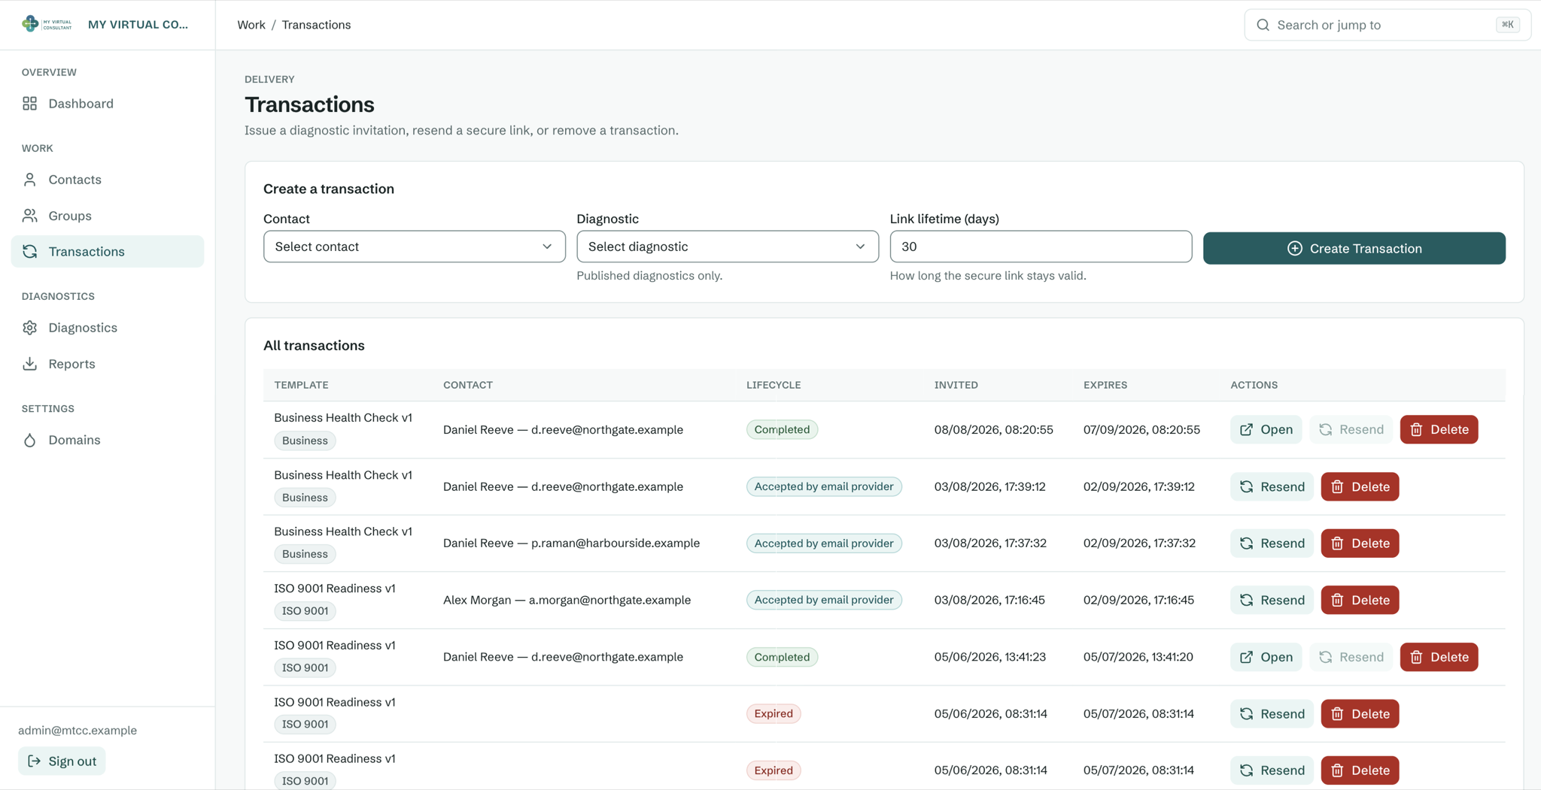This screenshot has height=790, width=1541.
Task: Click the Contacts person icon
Action: coord(29,180)
